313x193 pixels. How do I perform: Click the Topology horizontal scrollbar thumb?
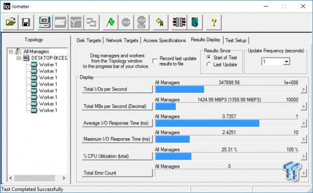click(x=34, y=178)
